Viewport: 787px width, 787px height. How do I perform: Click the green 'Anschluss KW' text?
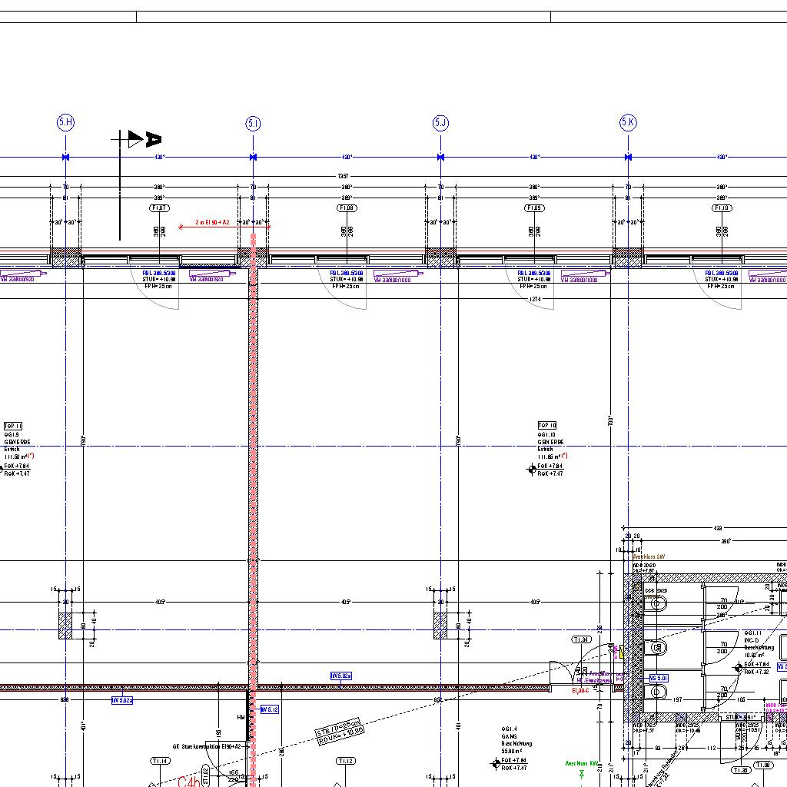[x=582, y=763]
